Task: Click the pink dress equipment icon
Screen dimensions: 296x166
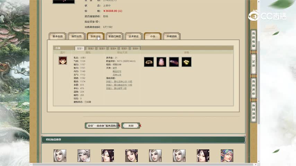Action: 162,62
